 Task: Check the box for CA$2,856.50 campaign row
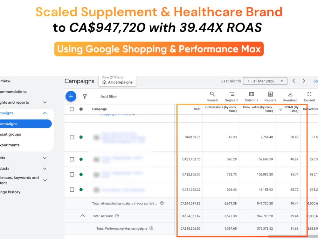pyautogui.click(x=72, y=174)
